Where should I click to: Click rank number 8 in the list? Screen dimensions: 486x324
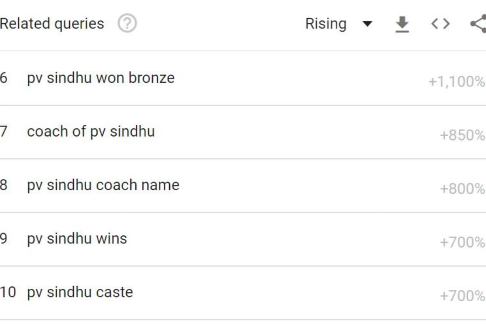pyautogui.click(x=4, y=185)
